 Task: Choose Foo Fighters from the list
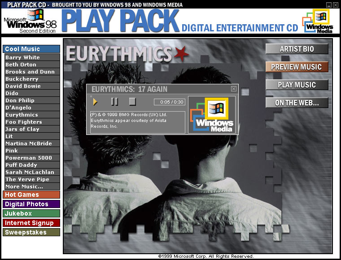[x=32, y=122]
